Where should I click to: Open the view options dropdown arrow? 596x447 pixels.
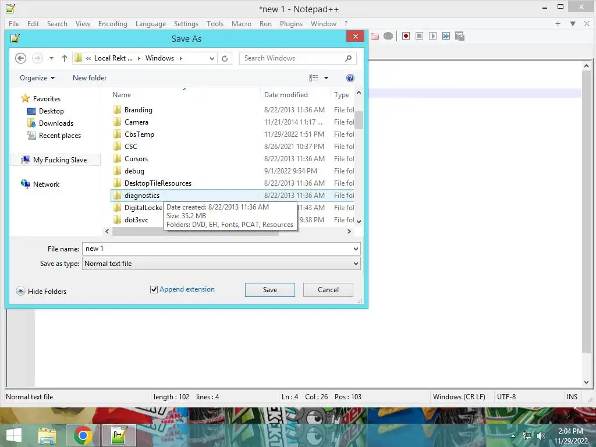coord(326,78)
